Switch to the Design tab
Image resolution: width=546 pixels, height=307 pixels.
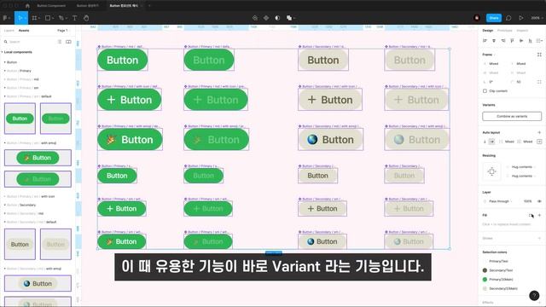487,31
